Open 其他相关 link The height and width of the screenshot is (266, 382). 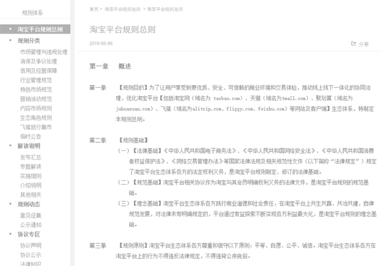[31, 195]
